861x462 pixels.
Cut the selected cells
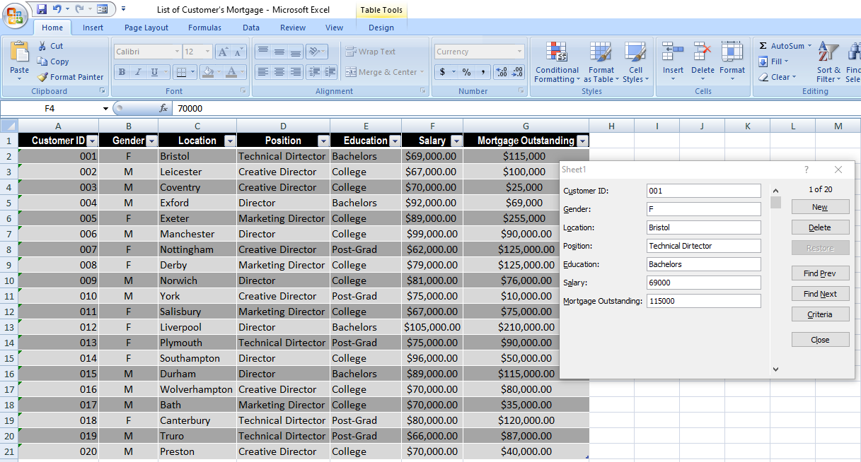(x=50, y=46)
